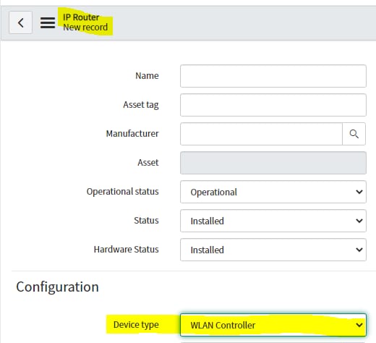Expand Device type dropdown showing WLAN Controller
Screen dimensions: 376x343
pyautogui.click(x=273, y=325)
